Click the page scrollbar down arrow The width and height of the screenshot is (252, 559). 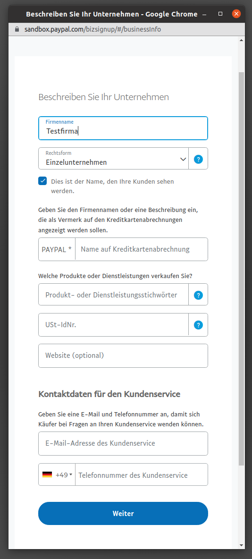[x=241, y=545]
